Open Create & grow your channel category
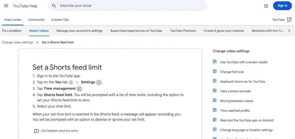295x139 pixels. coord(224,31)
